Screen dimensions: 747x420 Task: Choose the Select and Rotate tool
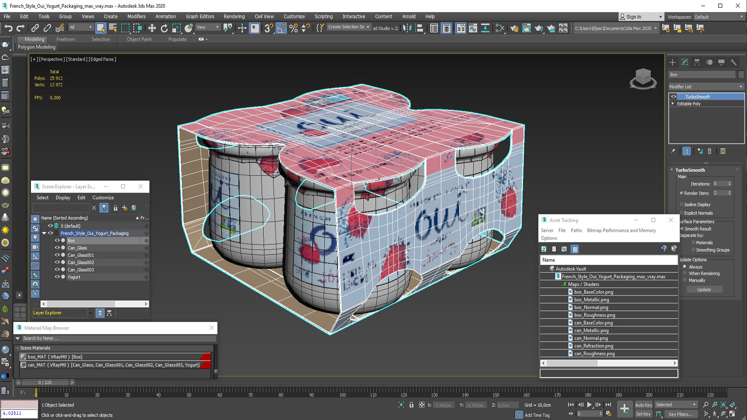(x=164, y=28)
